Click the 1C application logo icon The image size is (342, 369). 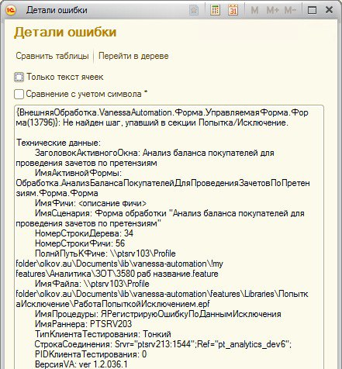[x=12, y=10]
